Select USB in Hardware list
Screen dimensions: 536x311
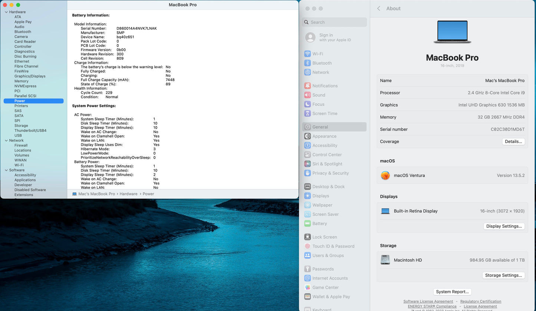pyautogui.click(x=18, y=136)
